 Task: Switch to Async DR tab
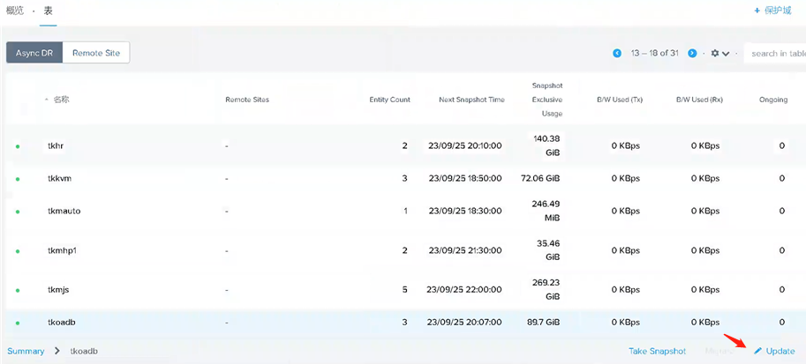34,53
